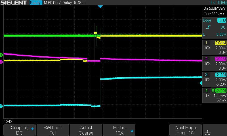The image size is (227, 136).
Task: Click channel 1 scale 2.00V/ value
Action: coord(221,48)
